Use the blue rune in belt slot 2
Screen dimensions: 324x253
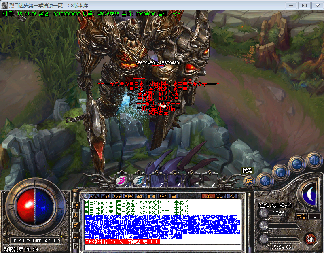138,181
